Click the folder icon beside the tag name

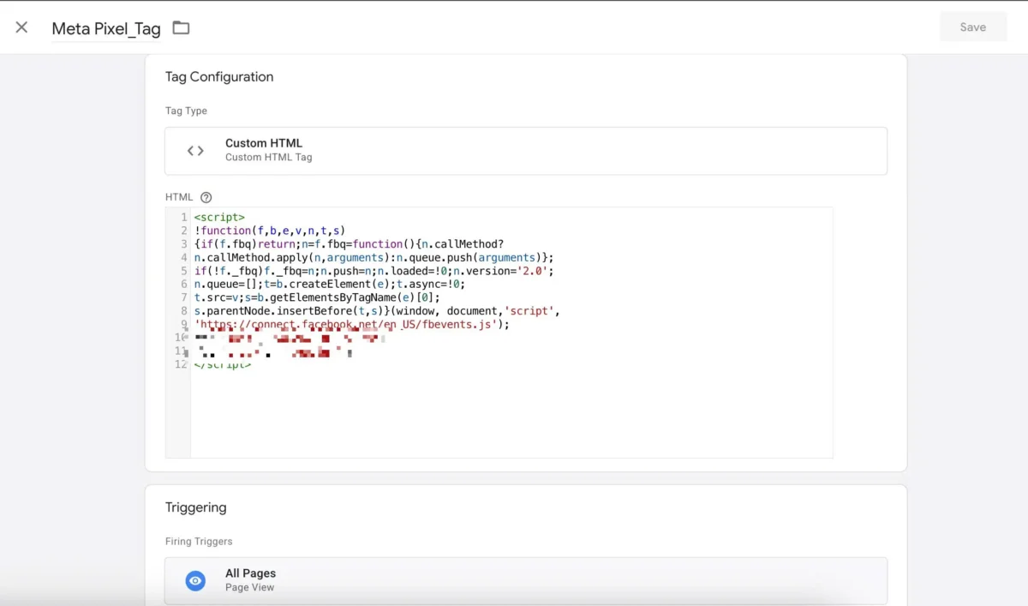[181, 27]
